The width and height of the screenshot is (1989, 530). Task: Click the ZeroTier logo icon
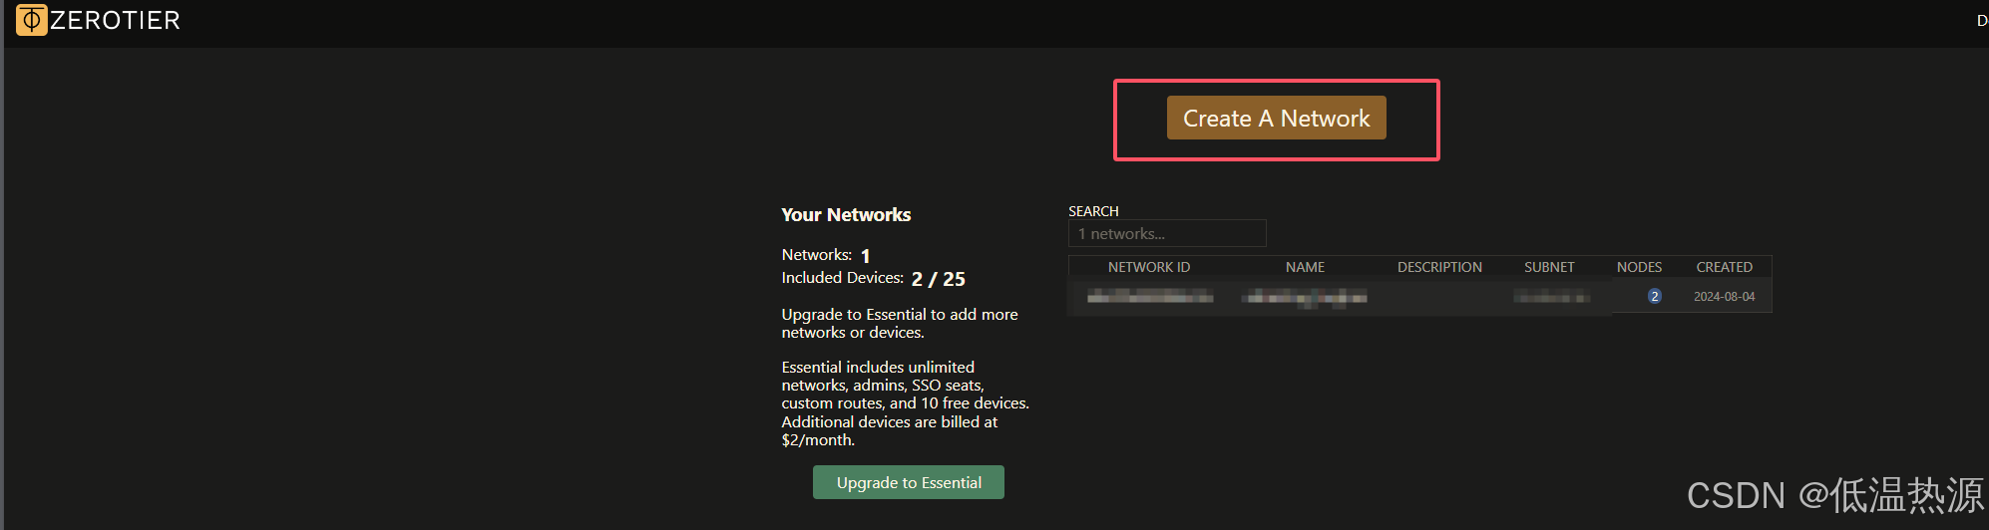(x=32, y=20)
